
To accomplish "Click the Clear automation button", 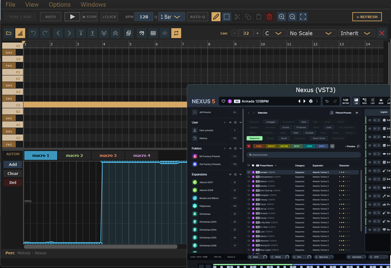I will pos(13,173).
